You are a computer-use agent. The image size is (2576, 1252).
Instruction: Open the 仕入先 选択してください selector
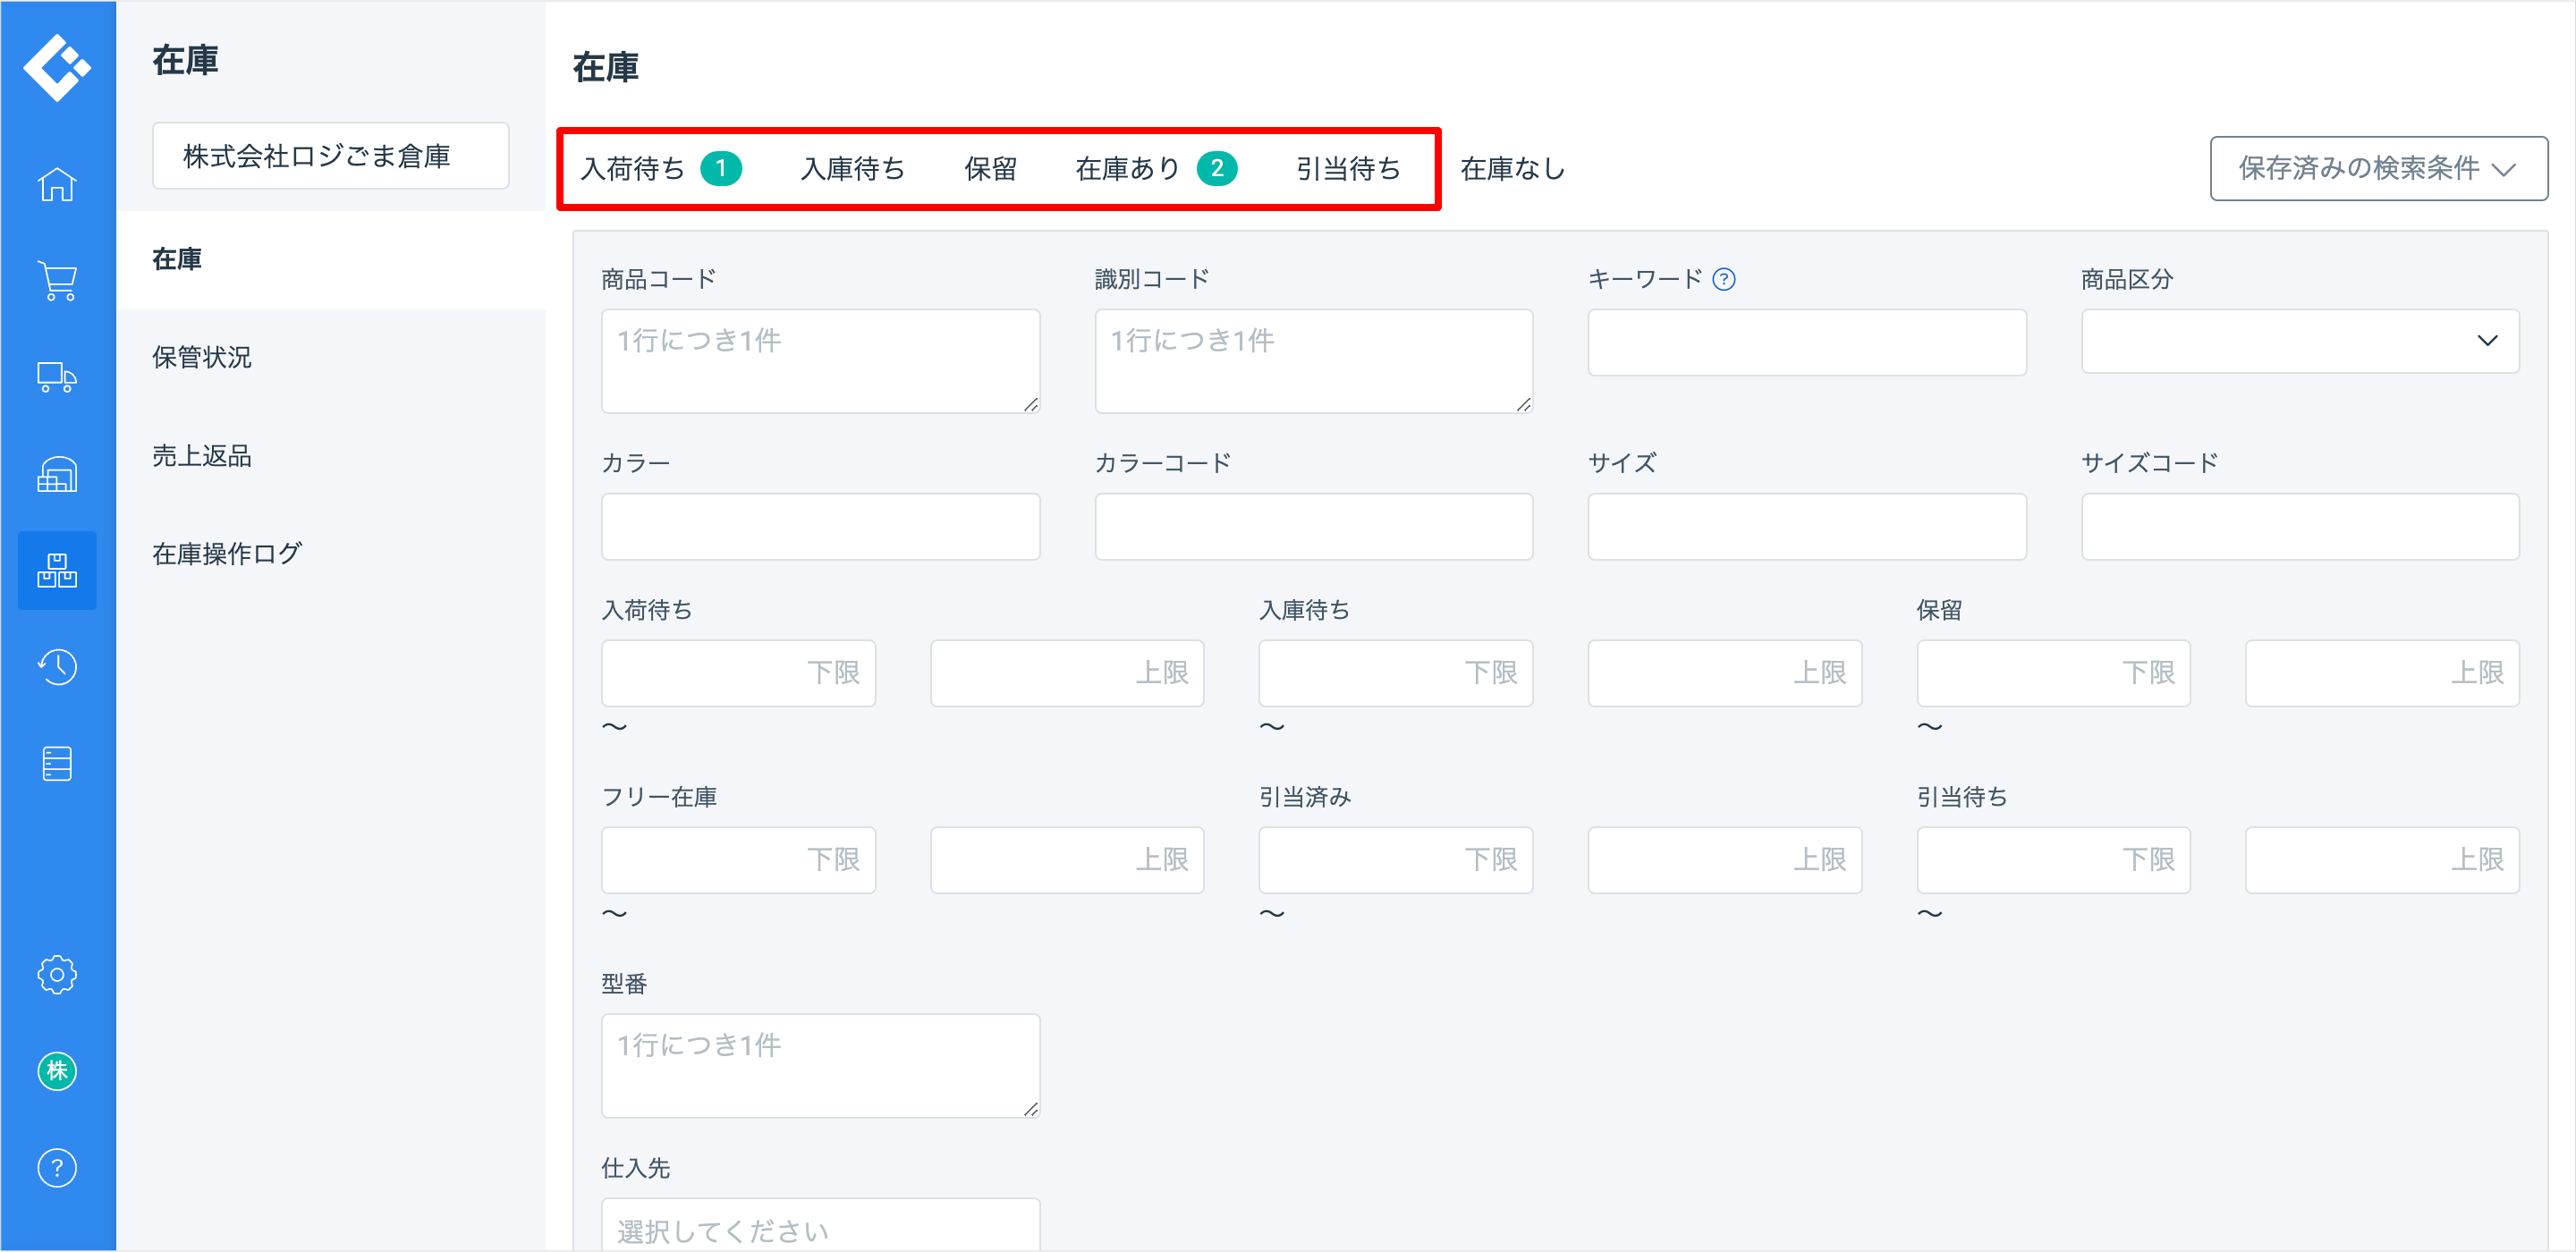click(x=820, y=1224)
